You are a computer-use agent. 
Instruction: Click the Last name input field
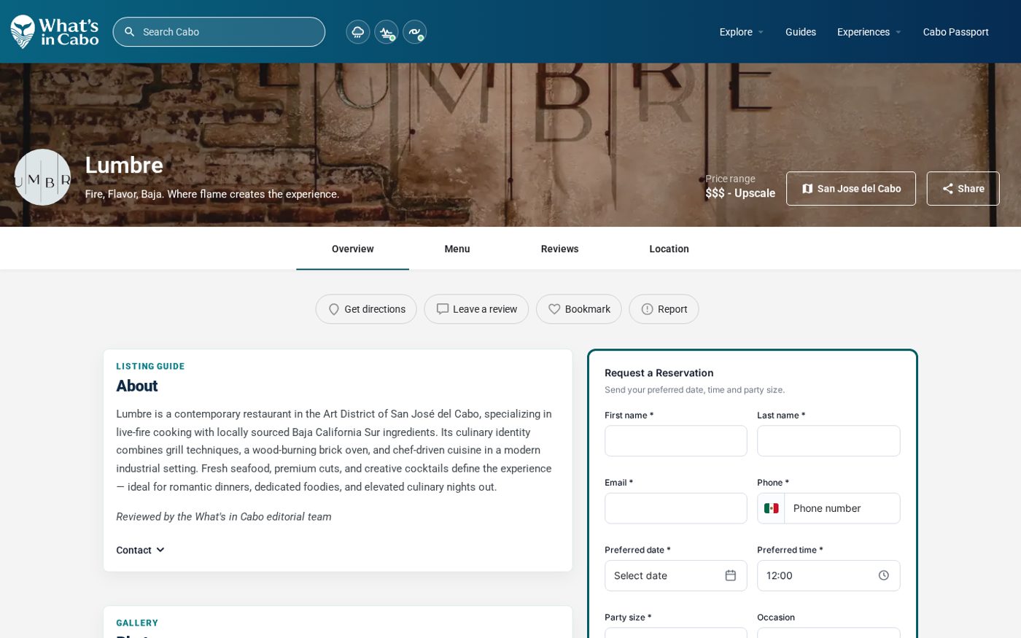(828, 441)
